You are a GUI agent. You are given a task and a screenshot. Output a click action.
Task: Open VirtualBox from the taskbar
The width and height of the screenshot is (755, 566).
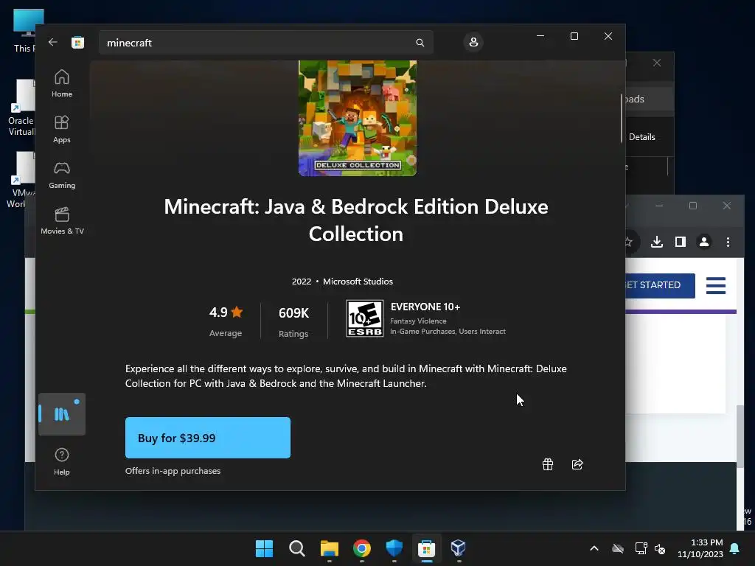point(458,548)
